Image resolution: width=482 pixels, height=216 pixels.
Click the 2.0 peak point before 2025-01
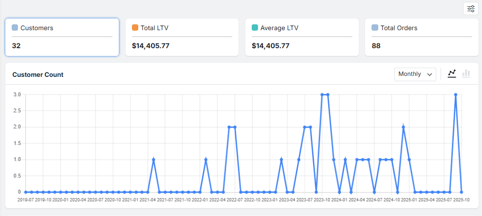(x=403, y=127)
